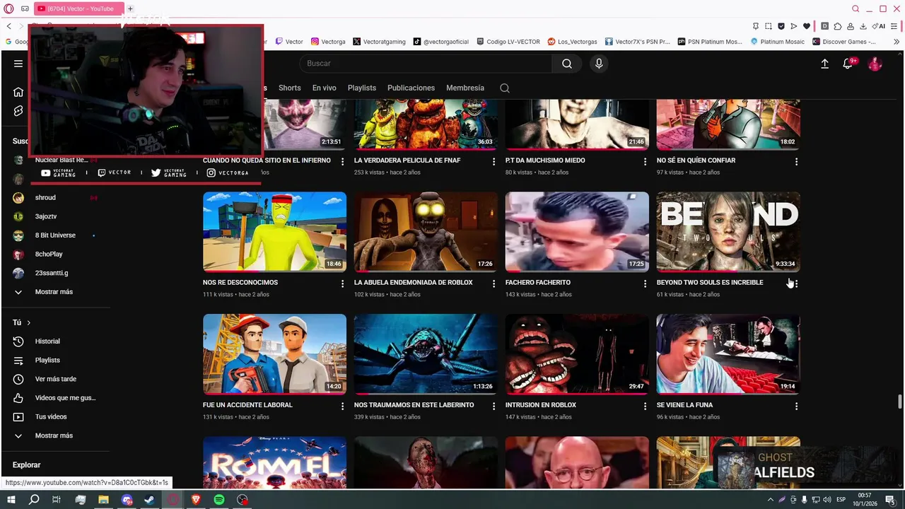Open the account avatar menu
905x509 pixels.
pos(875,64)
